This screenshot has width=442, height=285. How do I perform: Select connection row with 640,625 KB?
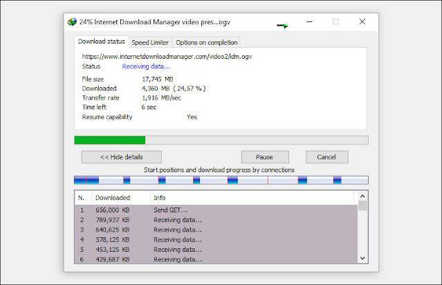pos(217,230)
